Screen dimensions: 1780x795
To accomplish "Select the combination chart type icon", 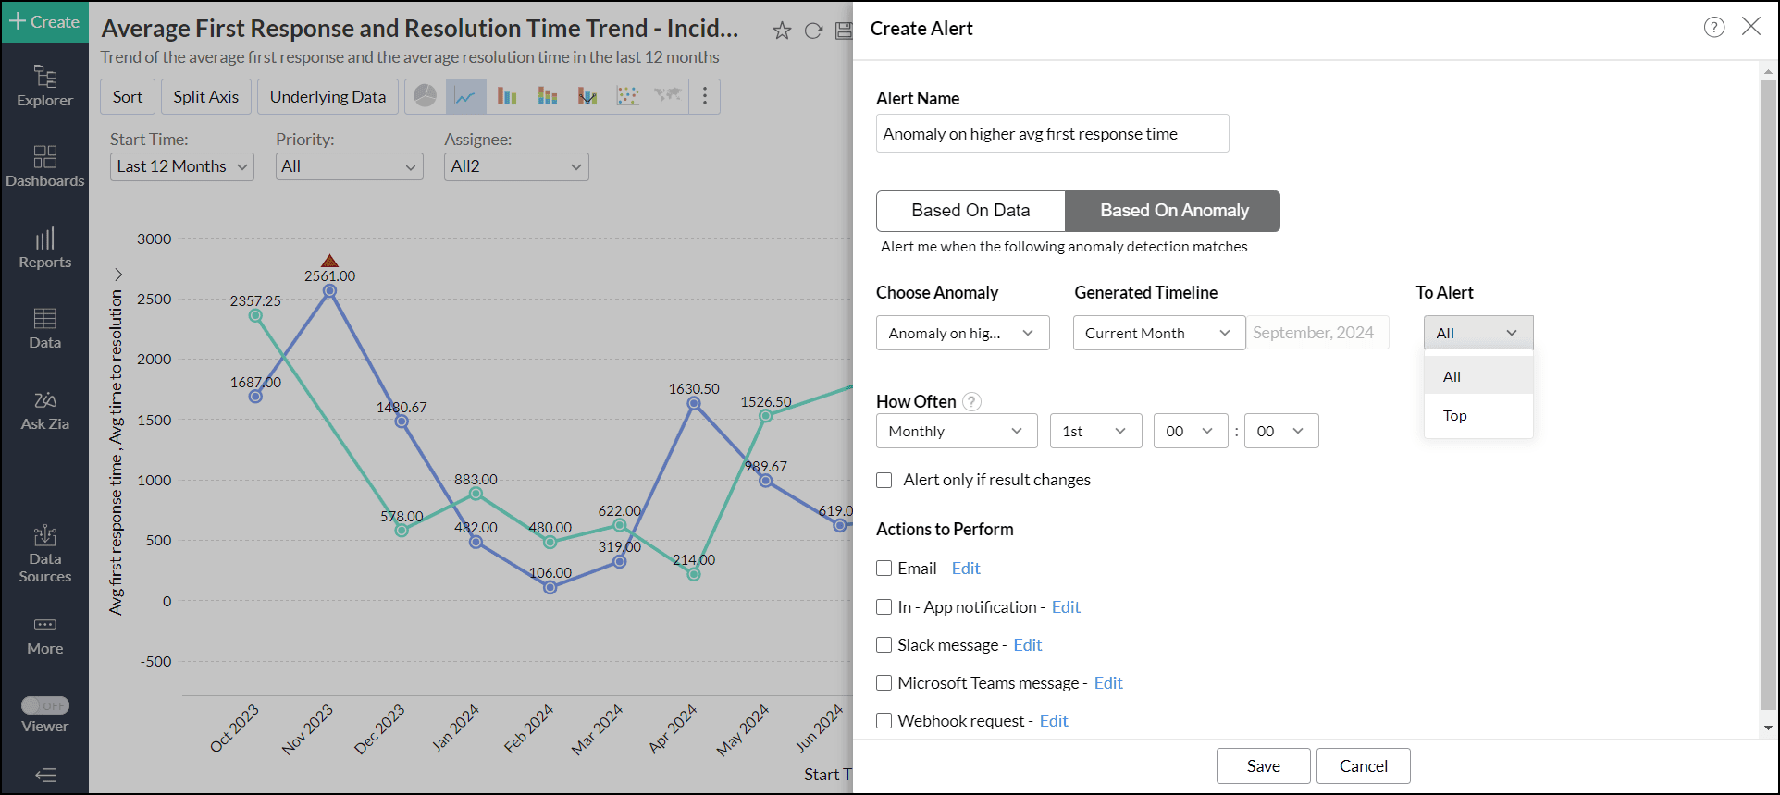I will tap(587, 96).
